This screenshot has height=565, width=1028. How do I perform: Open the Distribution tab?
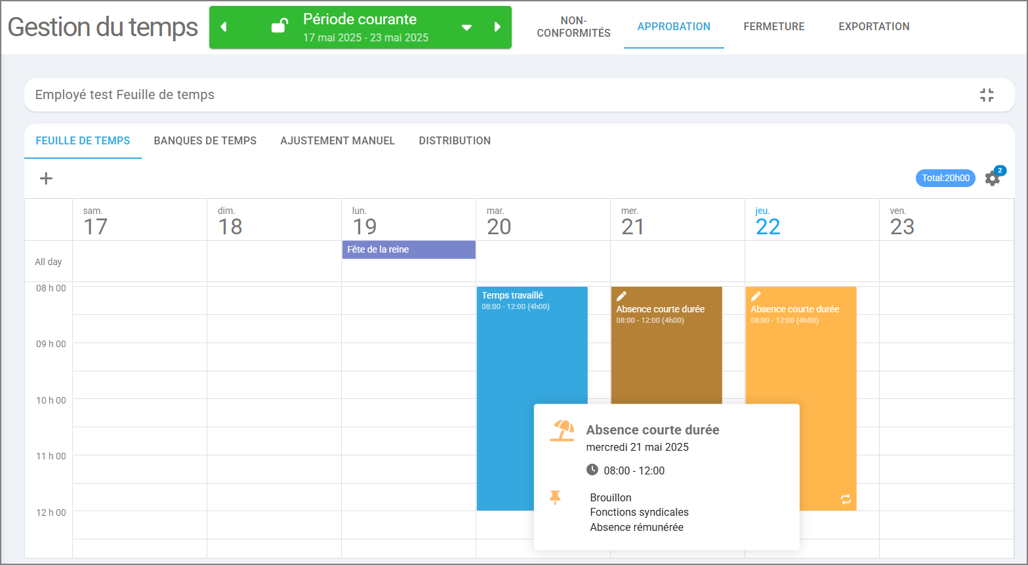click(455, 141)
